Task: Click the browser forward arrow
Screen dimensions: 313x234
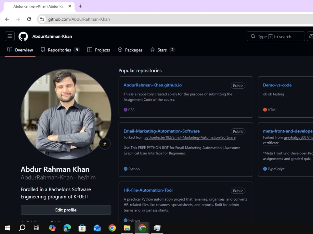Action: [18, 19]
